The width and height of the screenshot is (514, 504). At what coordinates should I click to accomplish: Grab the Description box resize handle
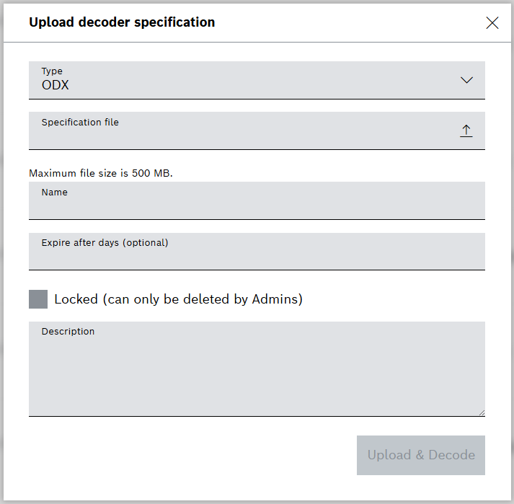[x=482, y=412]
